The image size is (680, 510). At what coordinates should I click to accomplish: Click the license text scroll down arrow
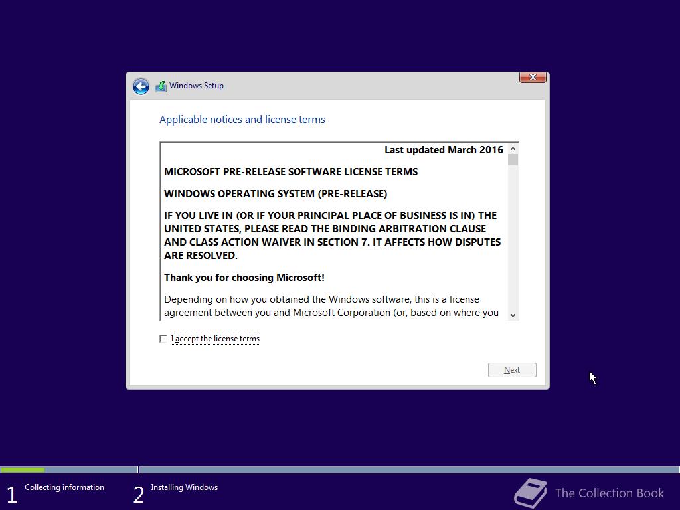coord(513,315)
